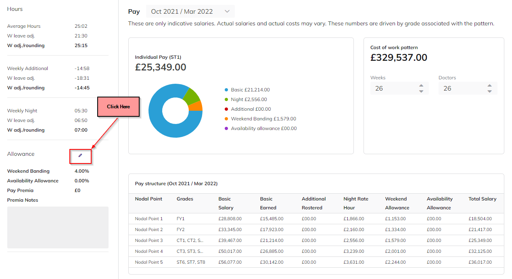
Task: Click the Weeks input field showing 26
Action: pyautogui.click(x=399, y=88)
